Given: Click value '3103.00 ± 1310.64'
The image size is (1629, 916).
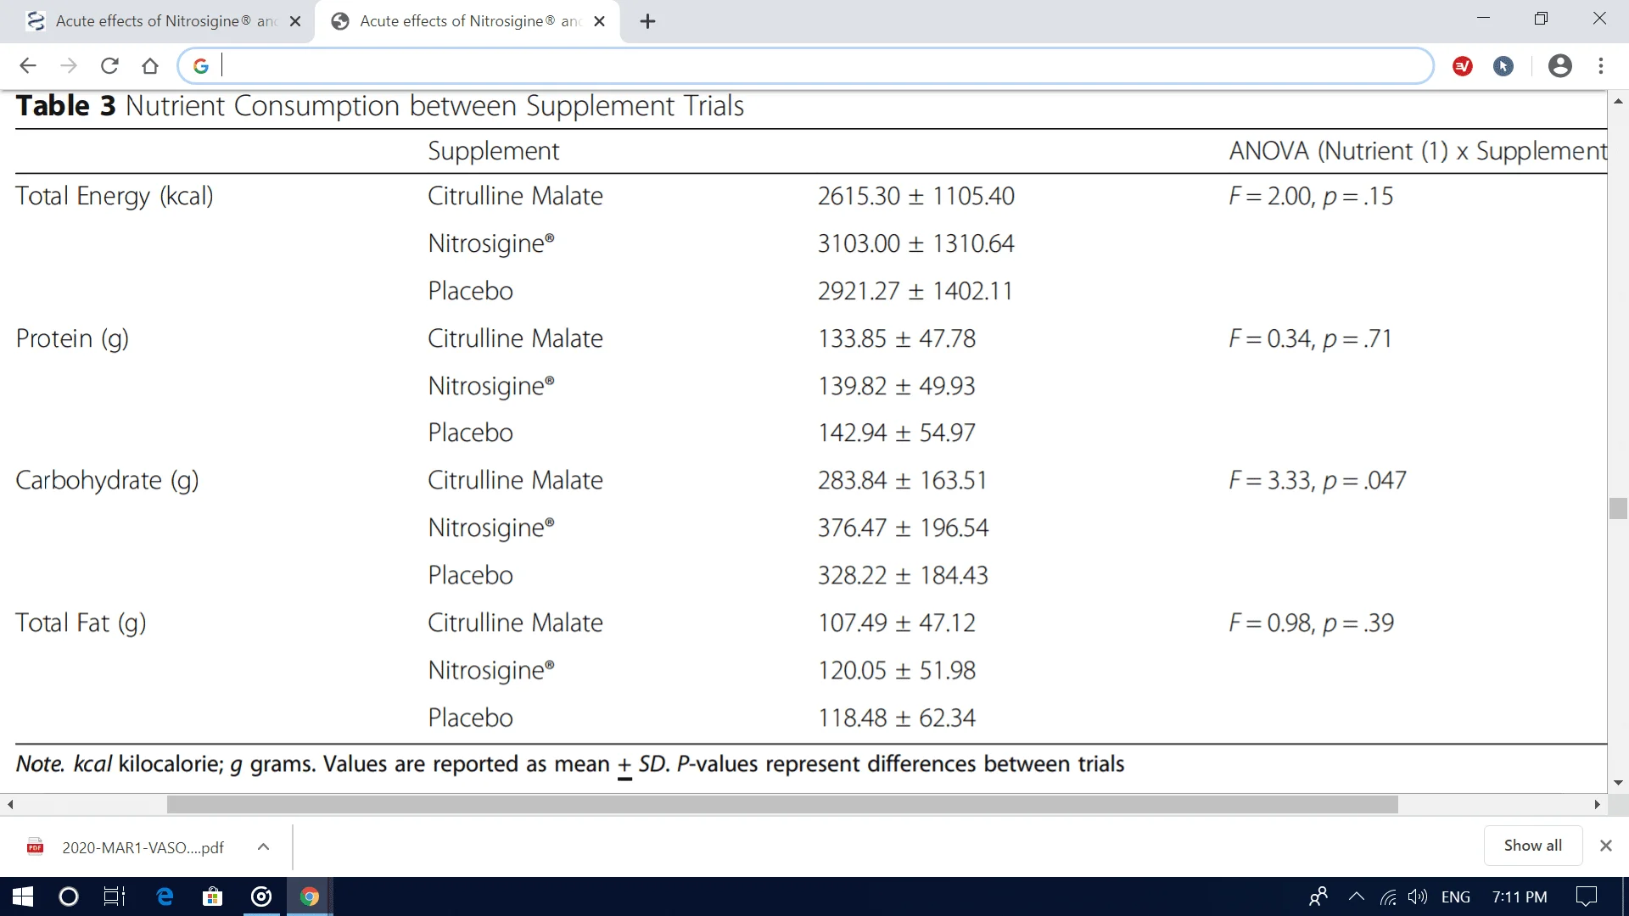Looking at the screenshot, I should tap(916, 243).
